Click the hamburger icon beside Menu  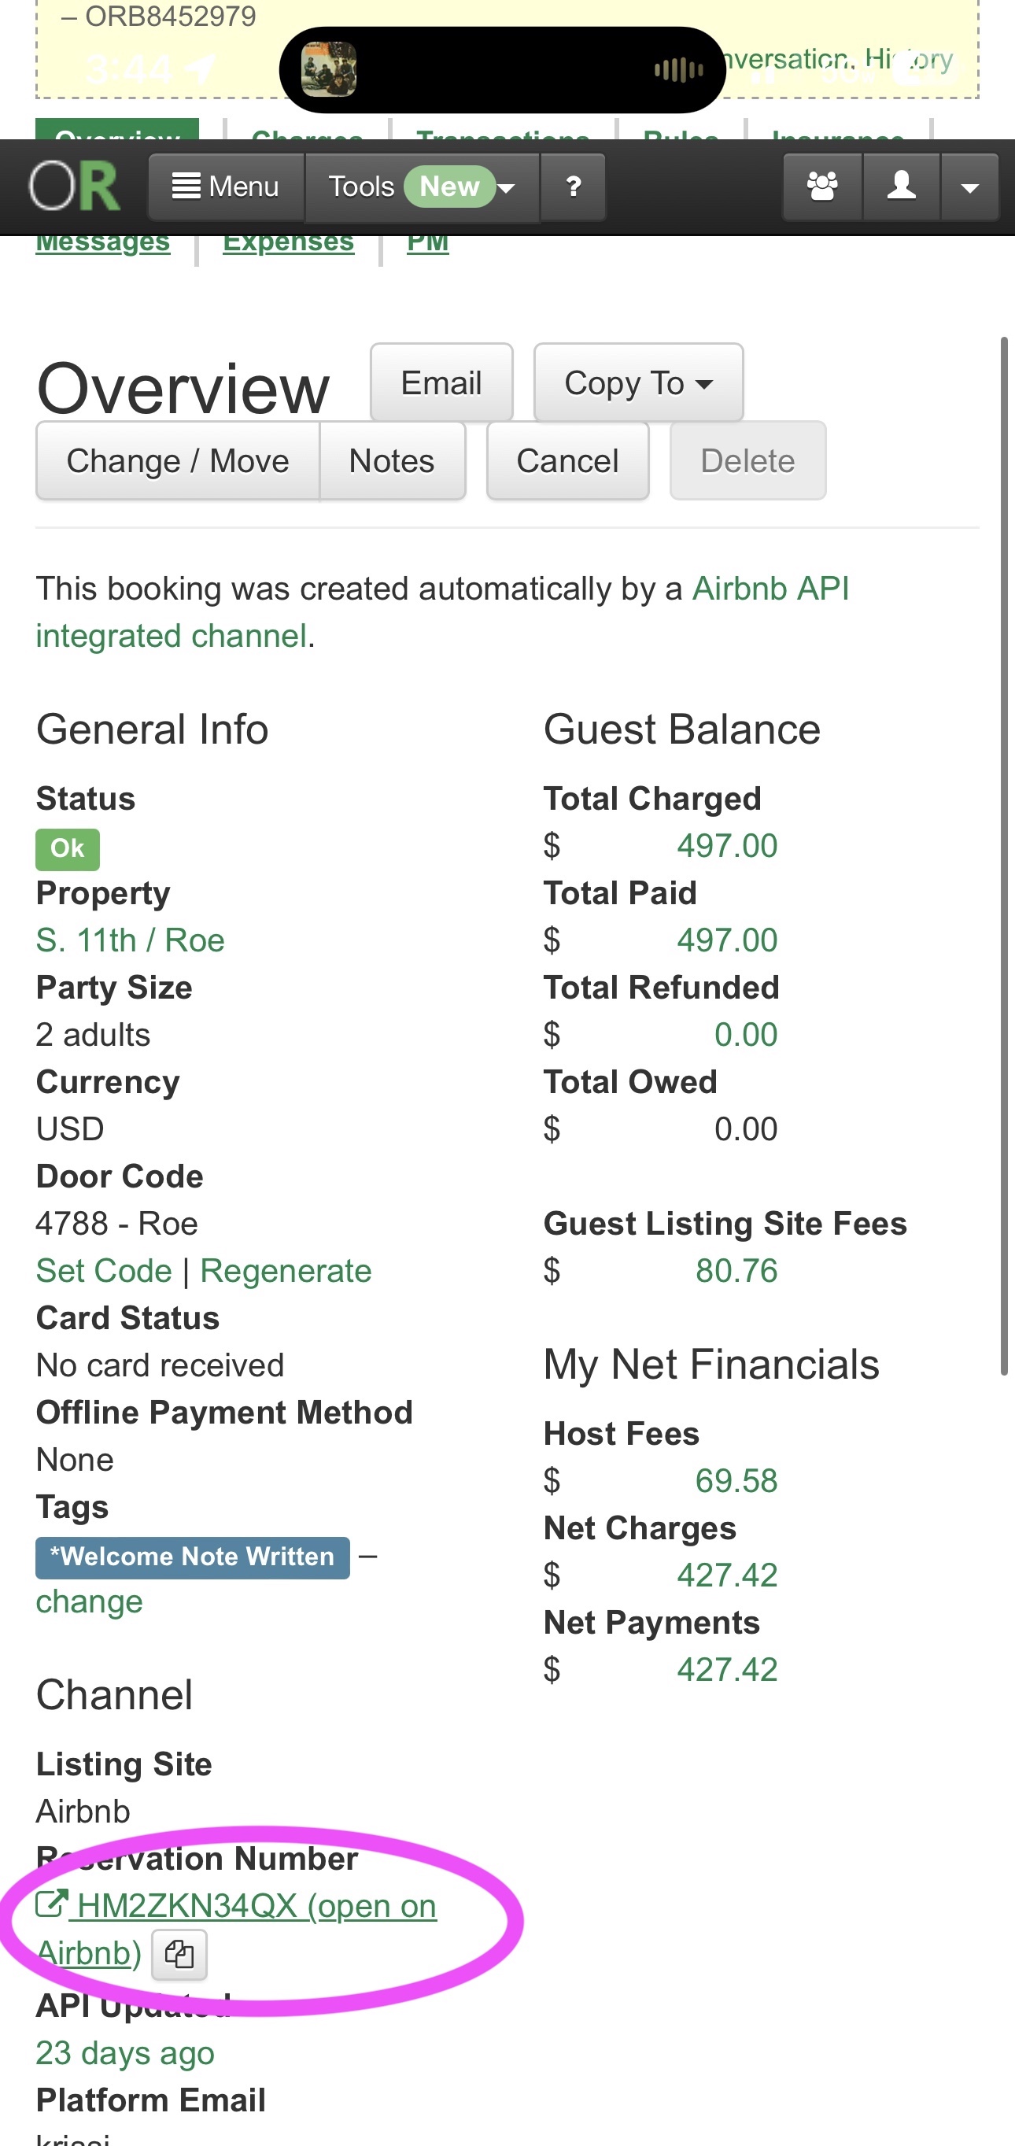(187, 187)
